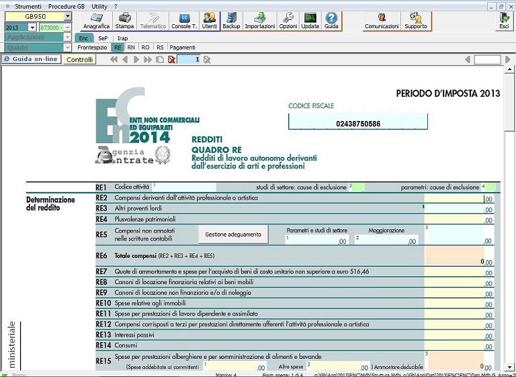Image resolution: width=516 pixels, height=377 pixels.
Task: Open the Anagrafica toolbar icon
Action: tap(97, 21)
